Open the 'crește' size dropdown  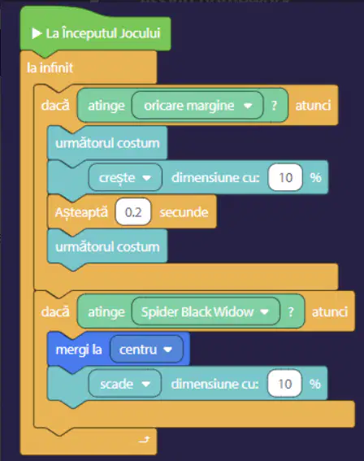tap(125, 177)
